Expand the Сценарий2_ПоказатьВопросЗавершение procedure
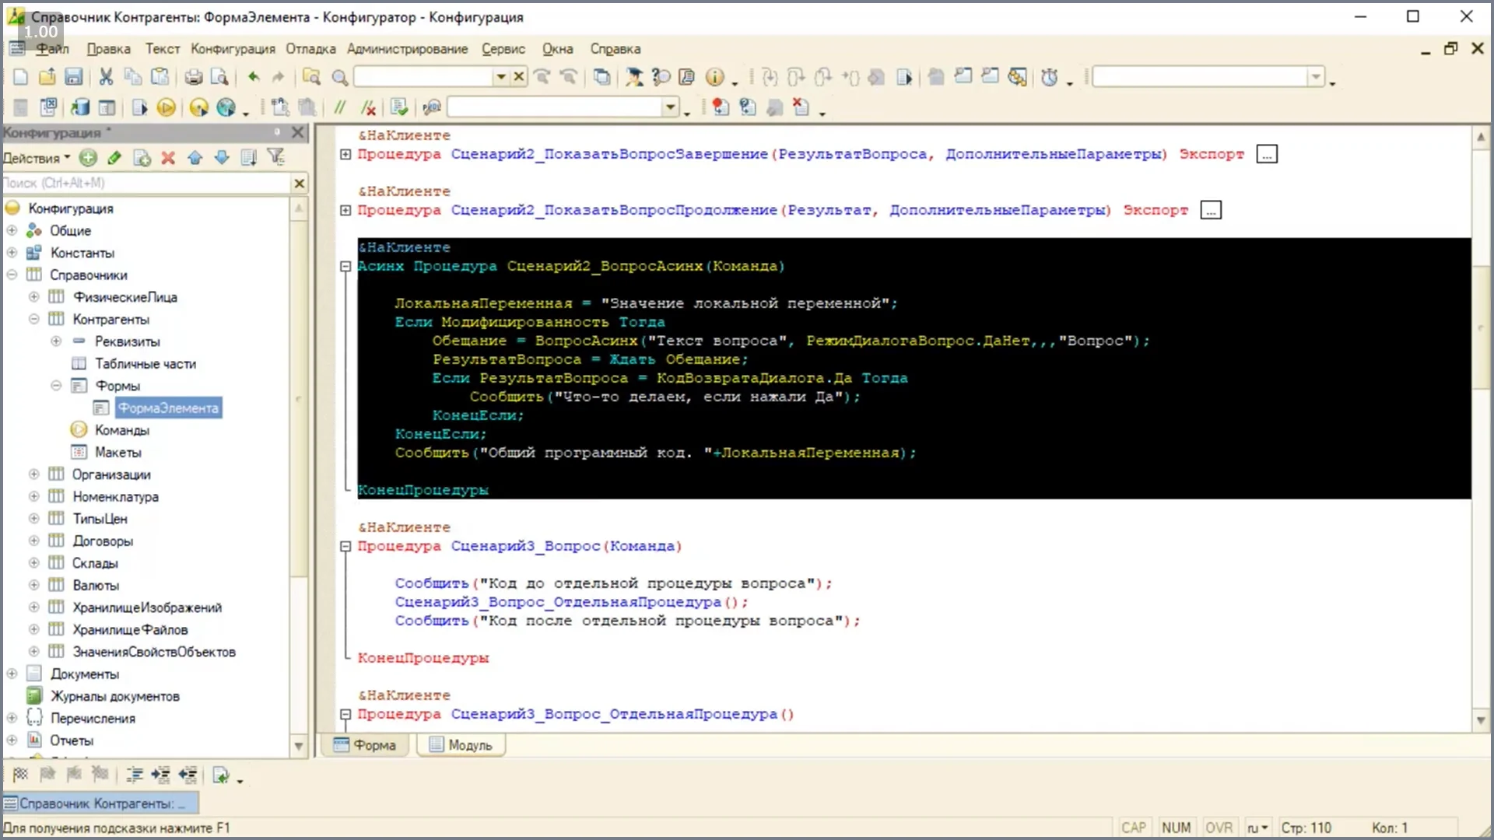Screen dimensions: 1494x840 (345, 154)
